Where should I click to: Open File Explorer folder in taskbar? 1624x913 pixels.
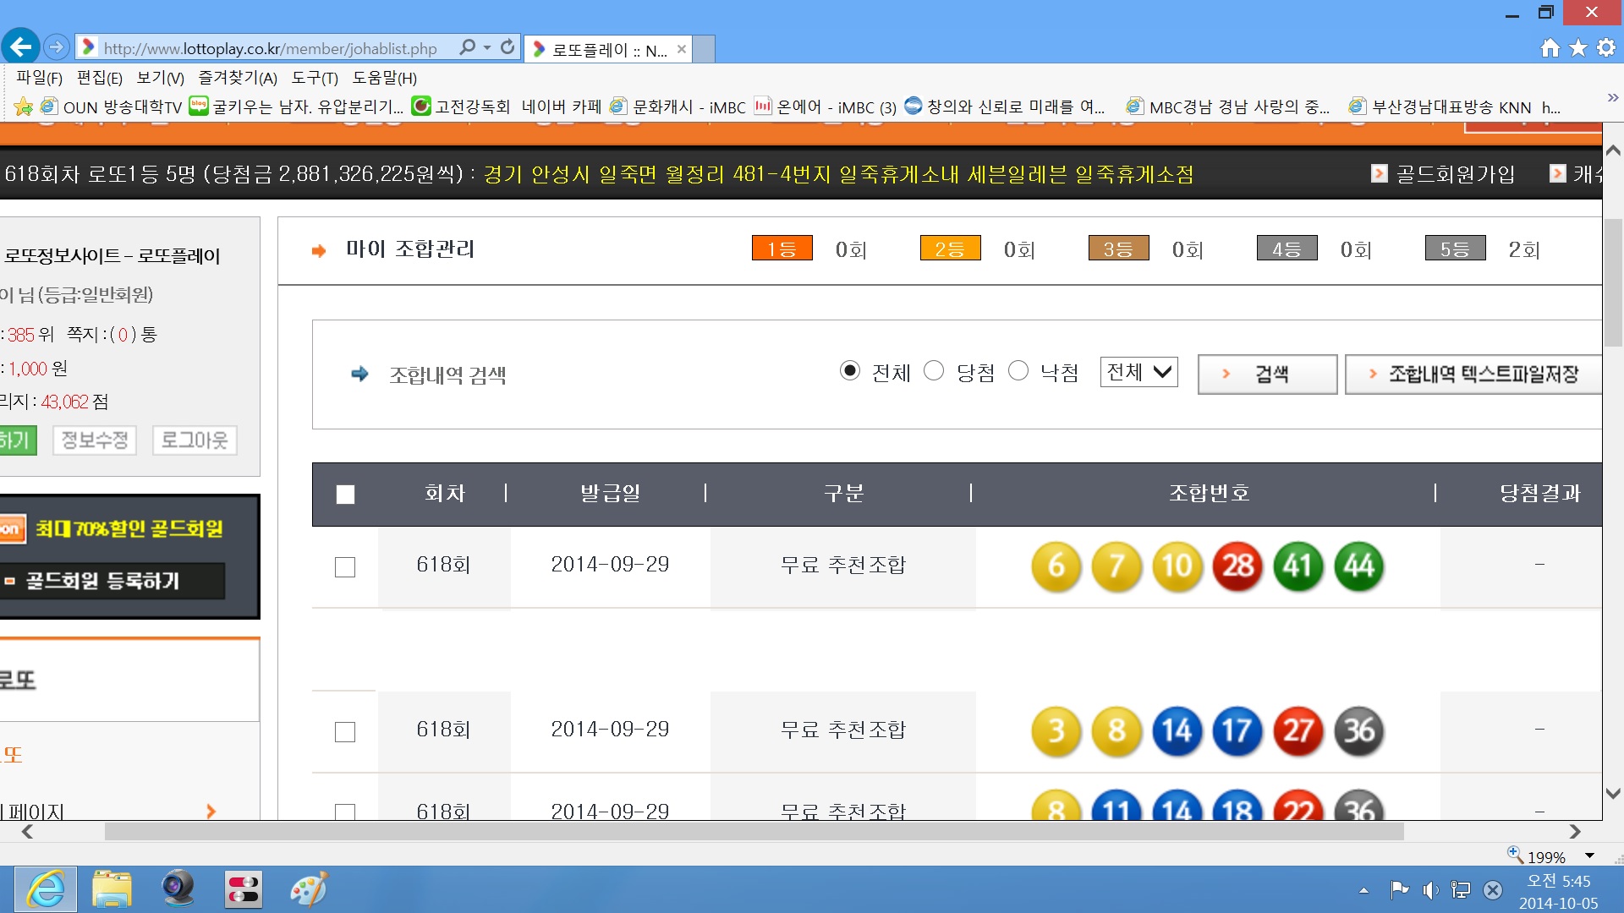[x=112, y=889]
